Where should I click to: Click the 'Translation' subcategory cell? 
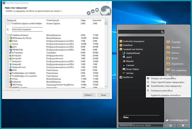click(x=51, y=52)
